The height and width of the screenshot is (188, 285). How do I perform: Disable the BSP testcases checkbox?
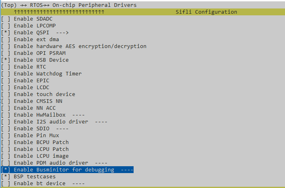6,176
